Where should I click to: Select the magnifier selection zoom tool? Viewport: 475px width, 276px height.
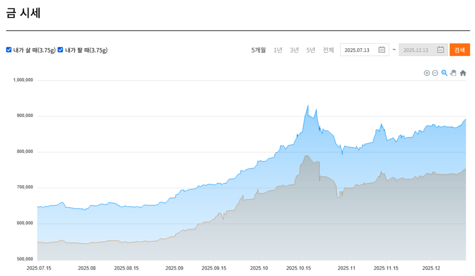(444, 73)
